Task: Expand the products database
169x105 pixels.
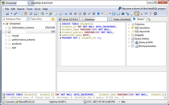Action: (x=6, y=44)
